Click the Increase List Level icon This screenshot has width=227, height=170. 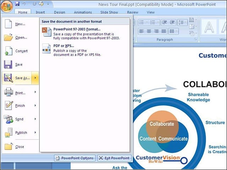(x=172, y=22)
